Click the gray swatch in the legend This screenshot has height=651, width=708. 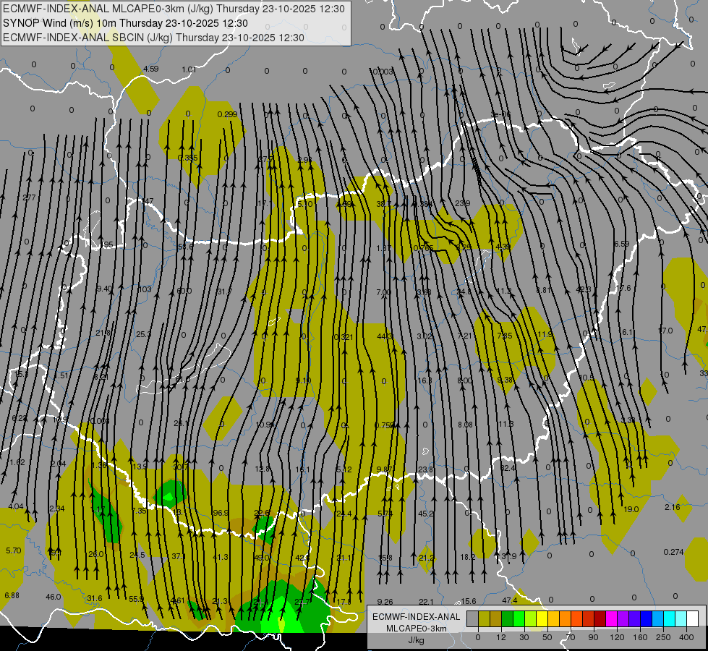tap(473, 618)
